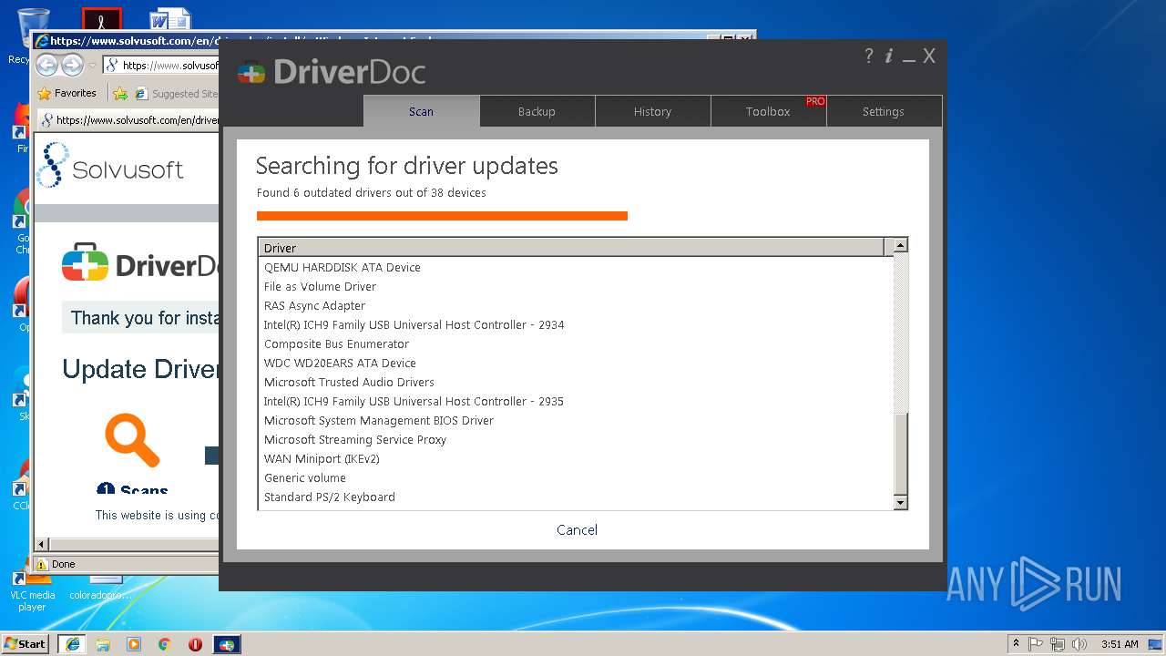Open Chrome taskbar icon
Image resolution: width=1166 pixels, height=656 pixels.
164,644
